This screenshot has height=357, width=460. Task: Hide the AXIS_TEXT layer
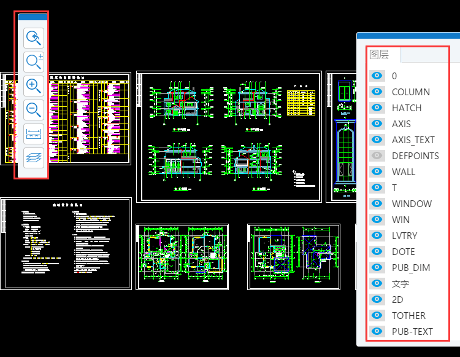(377, 139)
